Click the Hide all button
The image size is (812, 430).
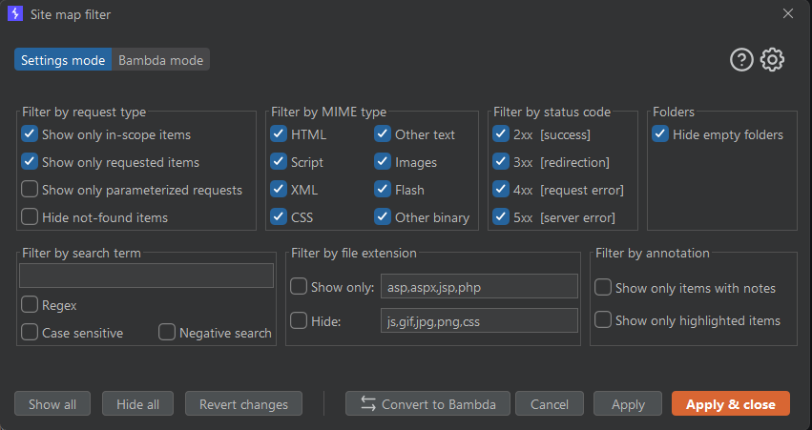(137, 403)
